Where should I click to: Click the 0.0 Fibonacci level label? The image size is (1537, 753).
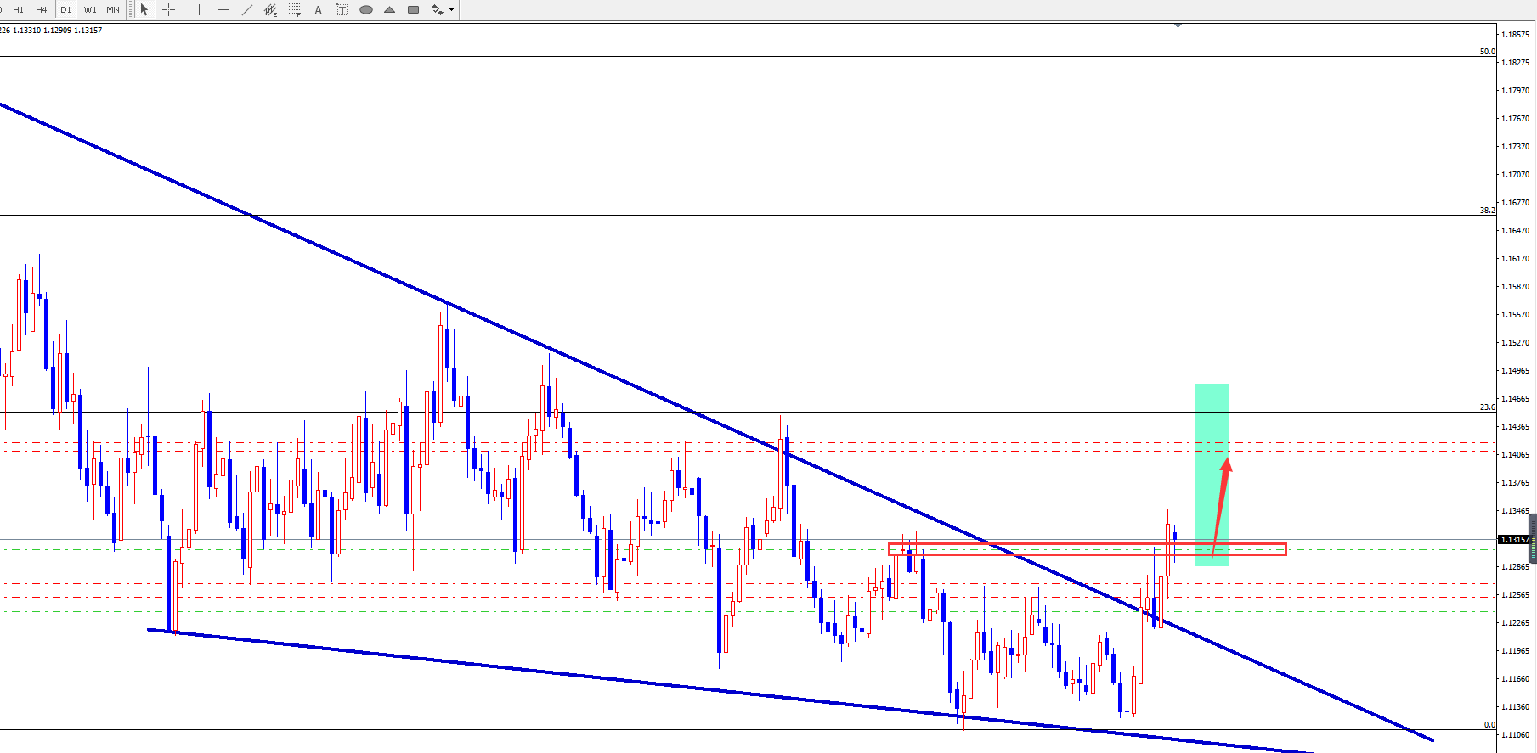[1489, 725]
